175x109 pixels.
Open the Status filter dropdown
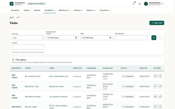click(28, 38)
